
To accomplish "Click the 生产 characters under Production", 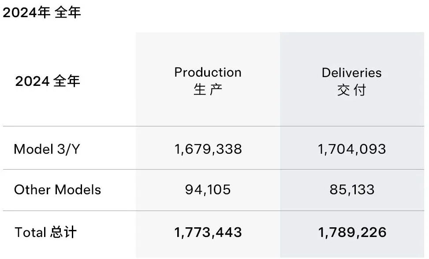I will [x=208, y=90].
